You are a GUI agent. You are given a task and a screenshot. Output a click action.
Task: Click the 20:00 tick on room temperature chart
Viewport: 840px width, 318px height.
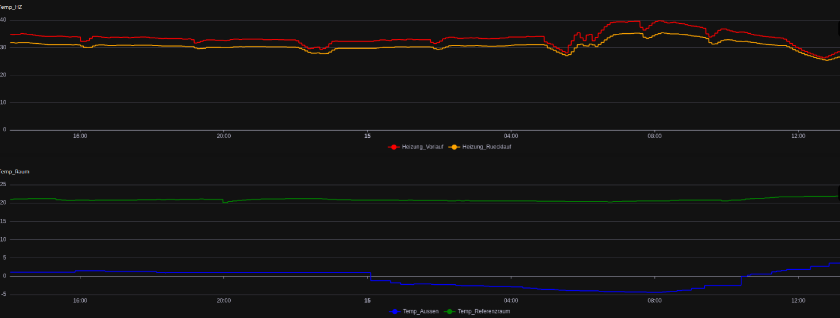coord(223,300)
